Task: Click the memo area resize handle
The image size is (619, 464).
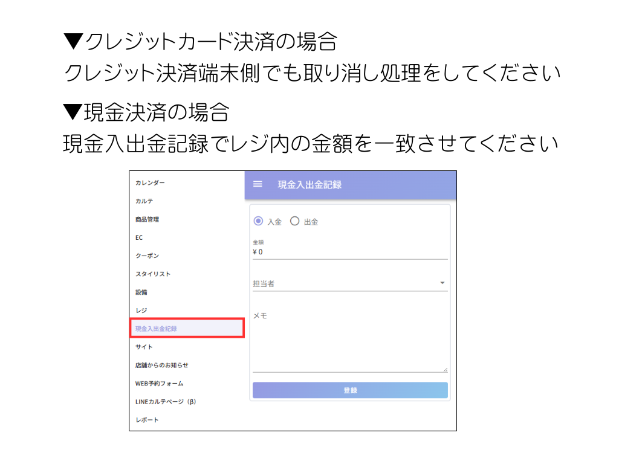Action: tap(445, 369)
